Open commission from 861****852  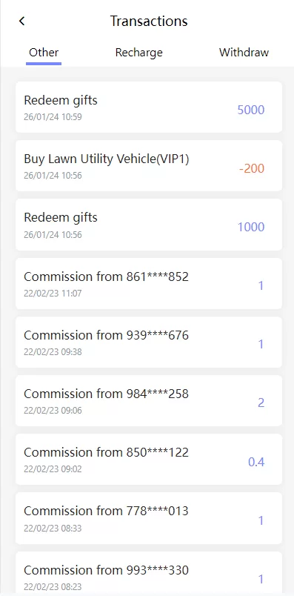point(149,284)
